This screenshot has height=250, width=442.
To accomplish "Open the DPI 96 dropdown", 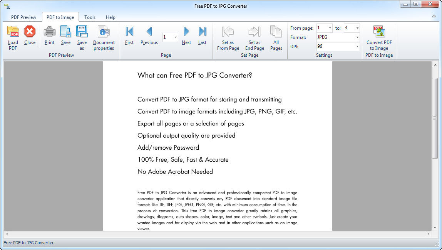I will (357, 46).
